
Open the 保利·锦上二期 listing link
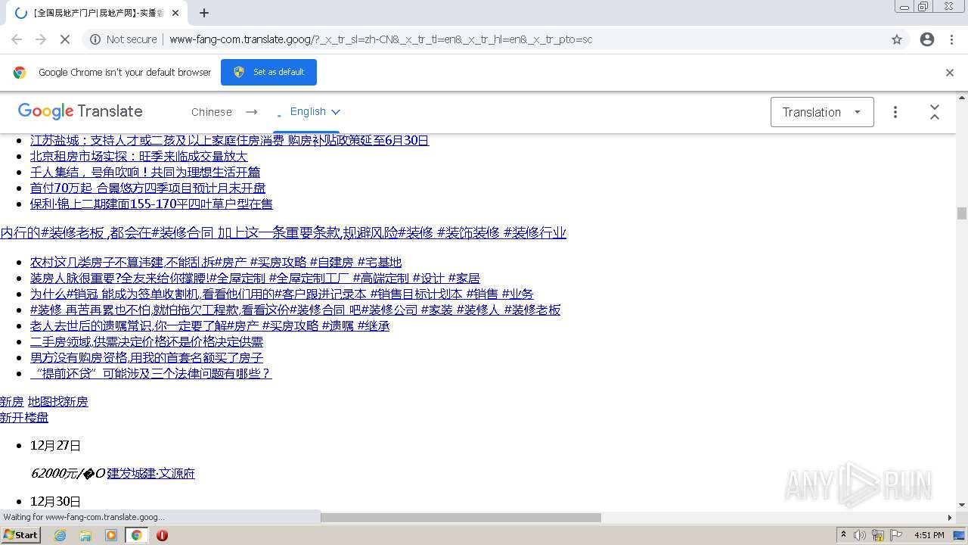pyautogui.click(x=151, y=204)
